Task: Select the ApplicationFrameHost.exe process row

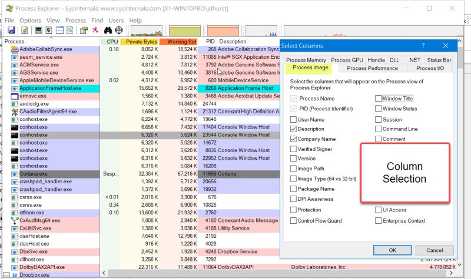Action: (141, 89)
